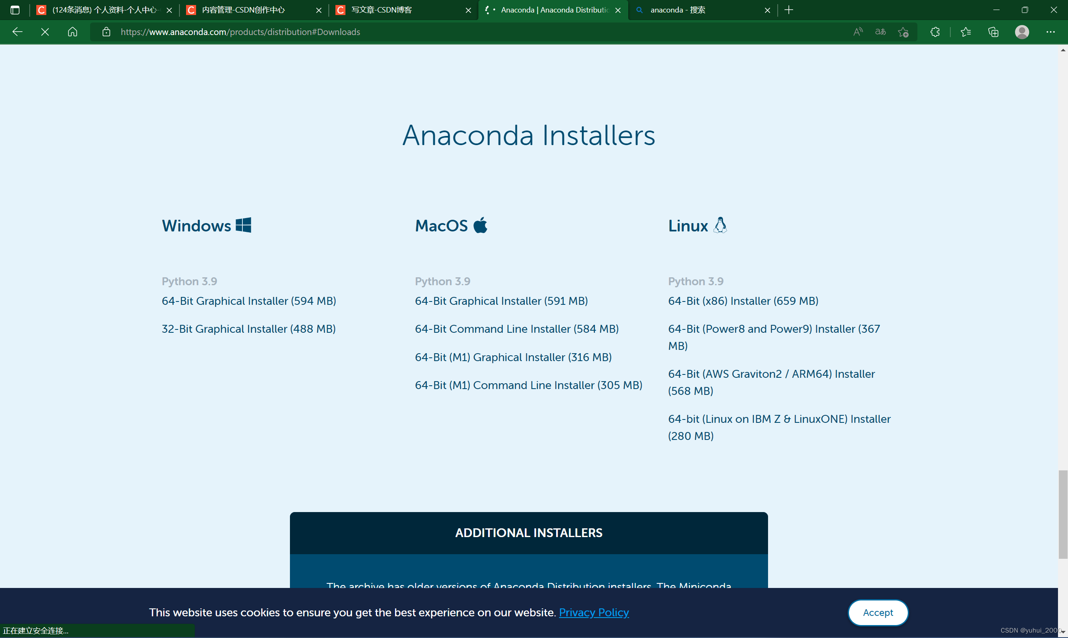
Task: Click the scrollbar up arrow
Action: [x=1063, y=50]
